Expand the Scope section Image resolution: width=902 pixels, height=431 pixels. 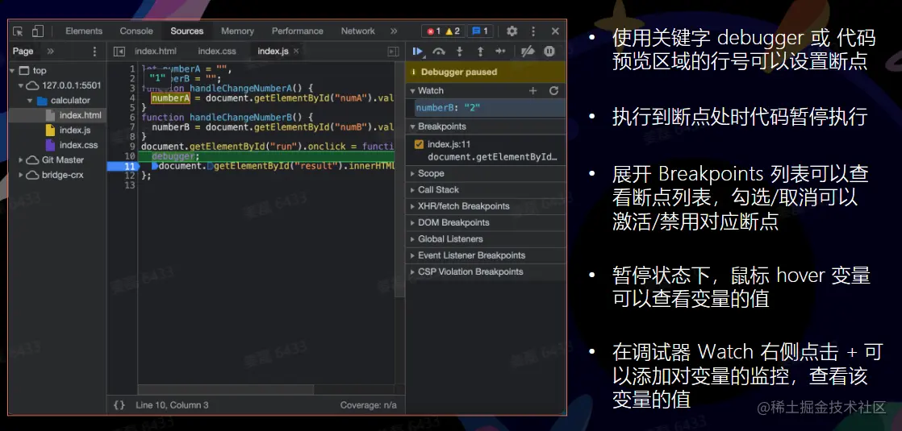point(431,173)
